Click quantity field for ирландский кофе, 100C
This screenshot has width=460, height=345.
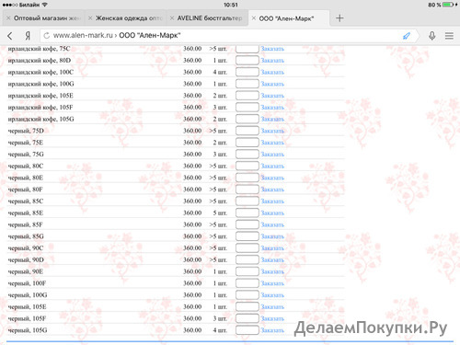pyautogui.click(x=247, y=72)
